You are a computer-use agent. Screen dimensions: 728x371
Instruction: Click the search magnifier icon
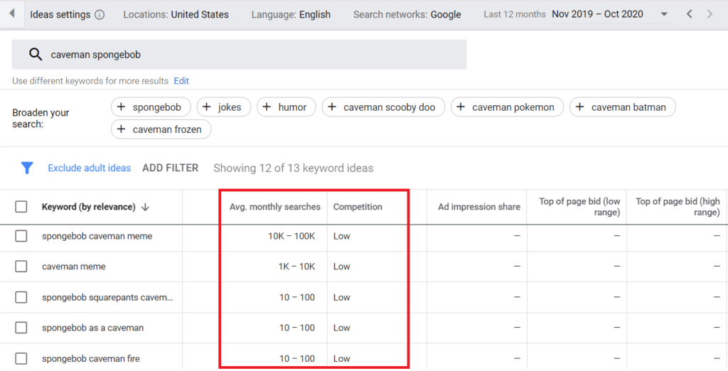(x=36, y=54)
